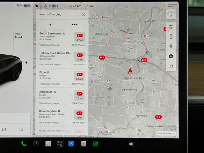Tap destination charger pin with plug icon
This screenshot has width=204, height=153.
point(144,60)
